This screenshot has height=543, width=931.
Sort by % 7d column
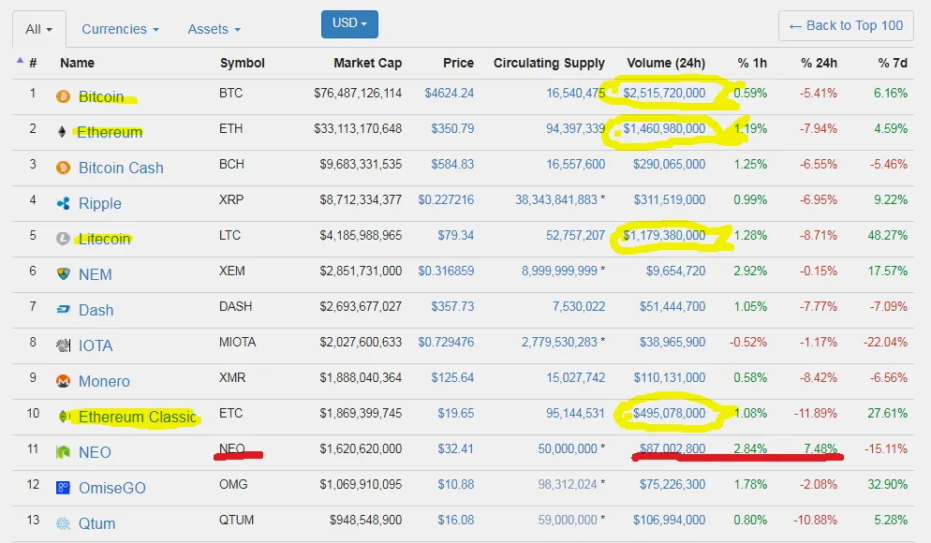tap(893, 63)
